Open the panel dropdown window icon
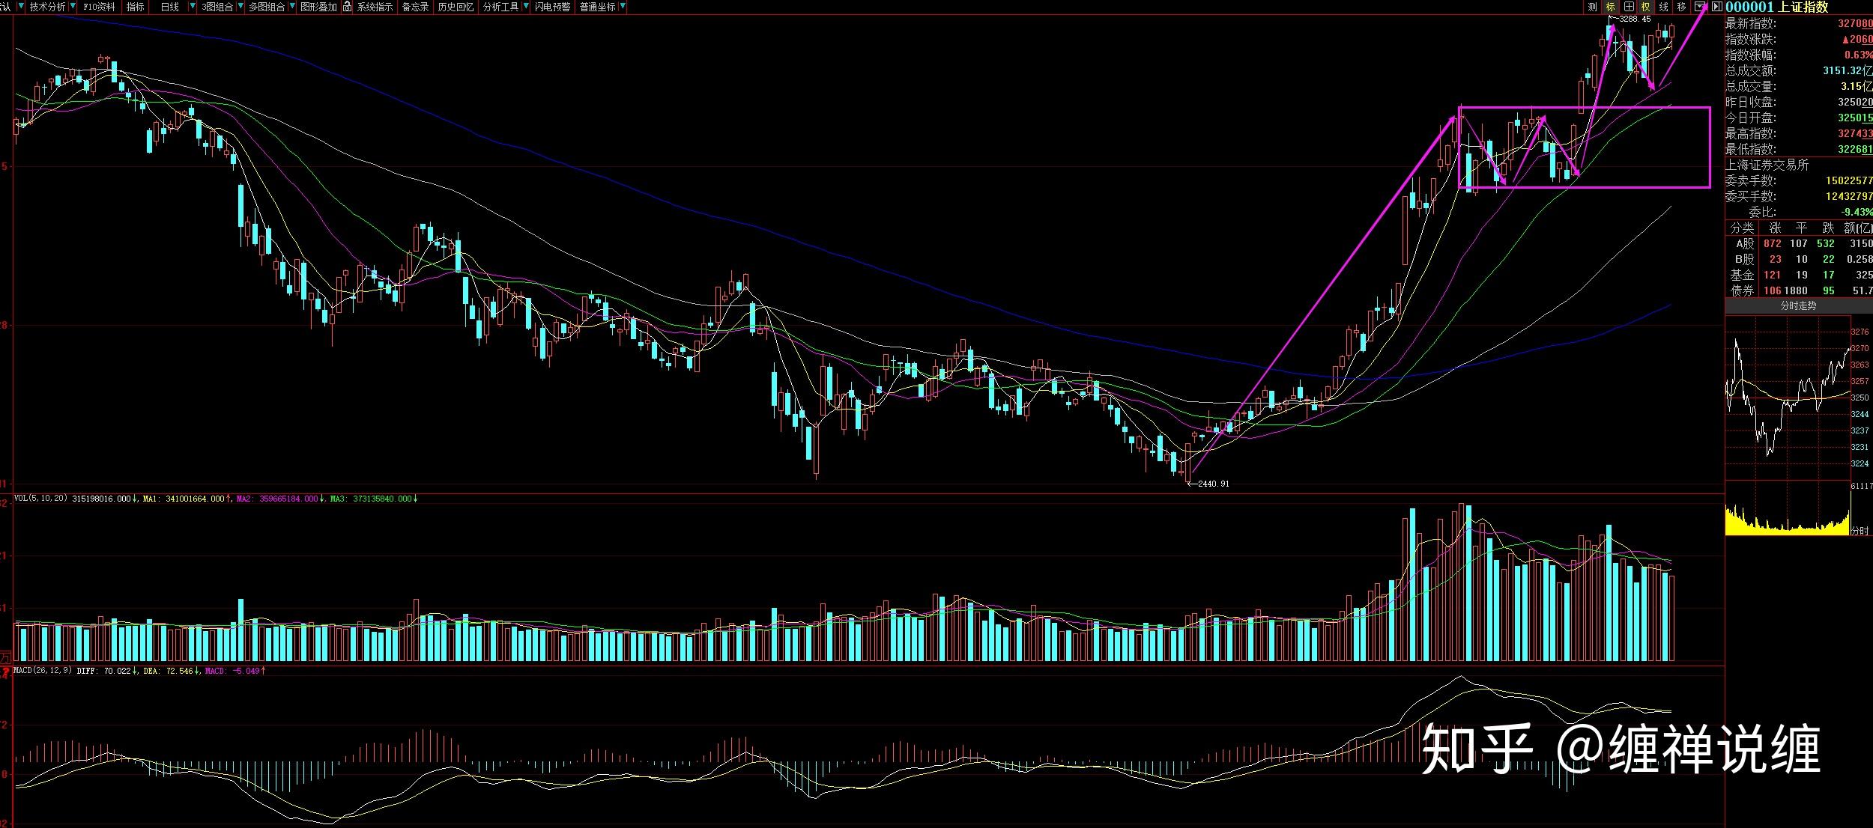The width and height of the screenshot is (1873, 828). 1700,7
